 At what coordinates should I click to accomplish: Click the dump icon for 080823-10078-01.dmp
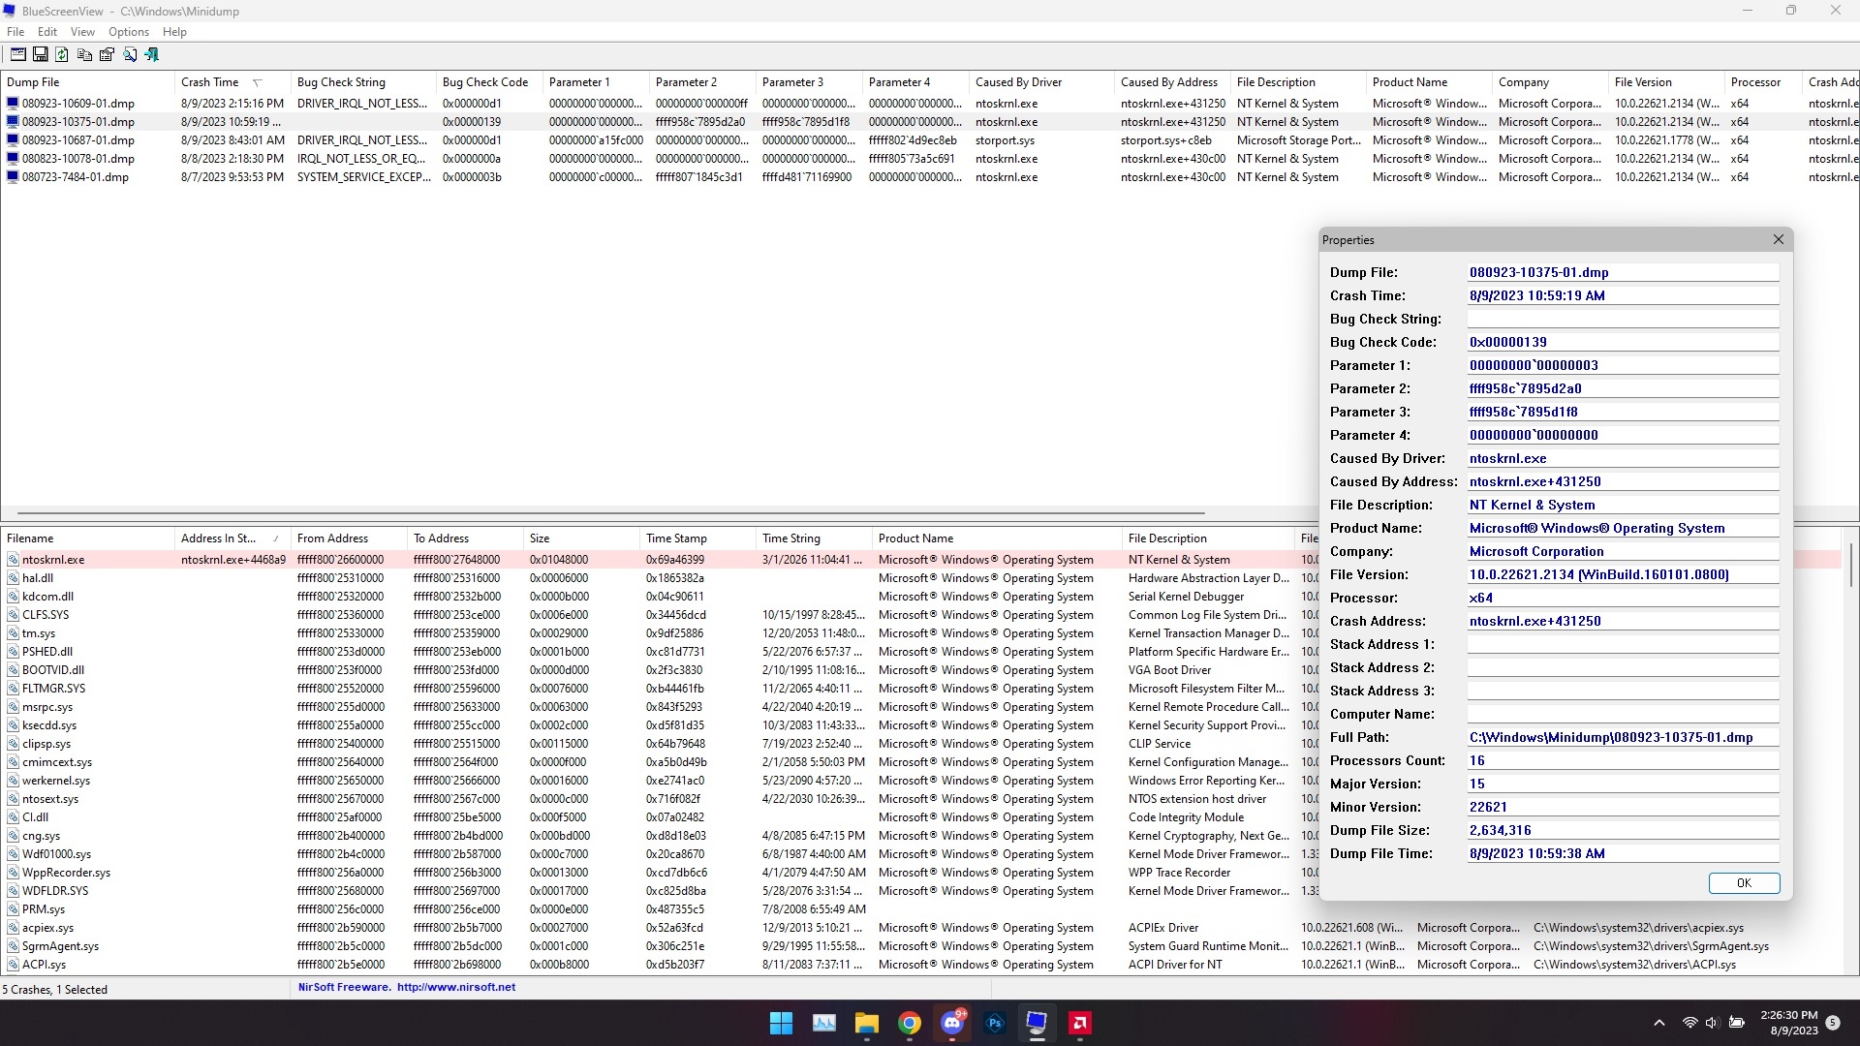(x=13, y=159)
